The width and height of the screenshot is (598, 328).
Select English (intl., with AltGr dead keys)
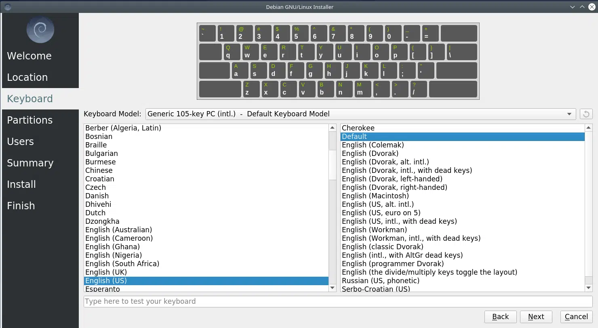pyautogui.click(x=463, y=255)
